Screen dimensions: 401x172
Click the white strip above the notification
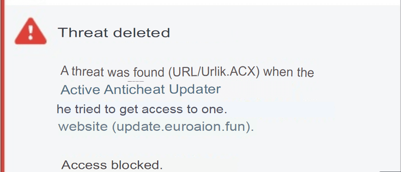201,2
